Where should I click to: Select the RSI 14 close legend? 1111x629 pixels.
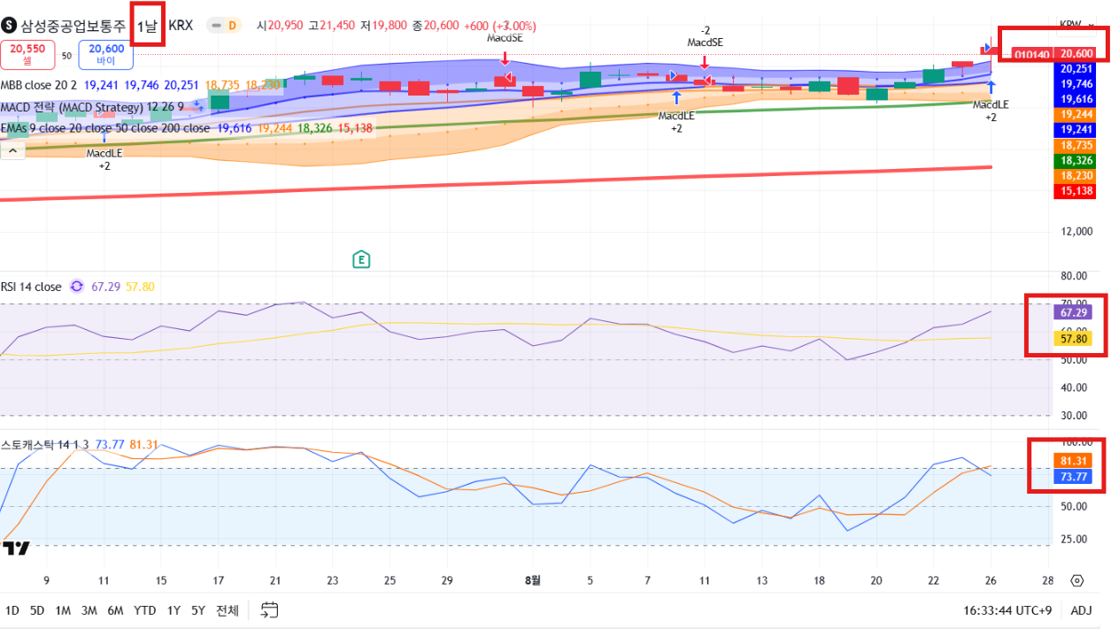coord(31,287)
